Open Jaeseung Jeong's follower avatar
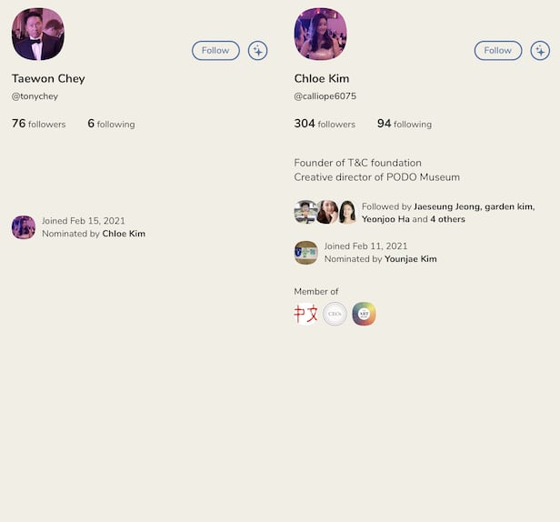The image size is (560, 522). pos(305,212)
